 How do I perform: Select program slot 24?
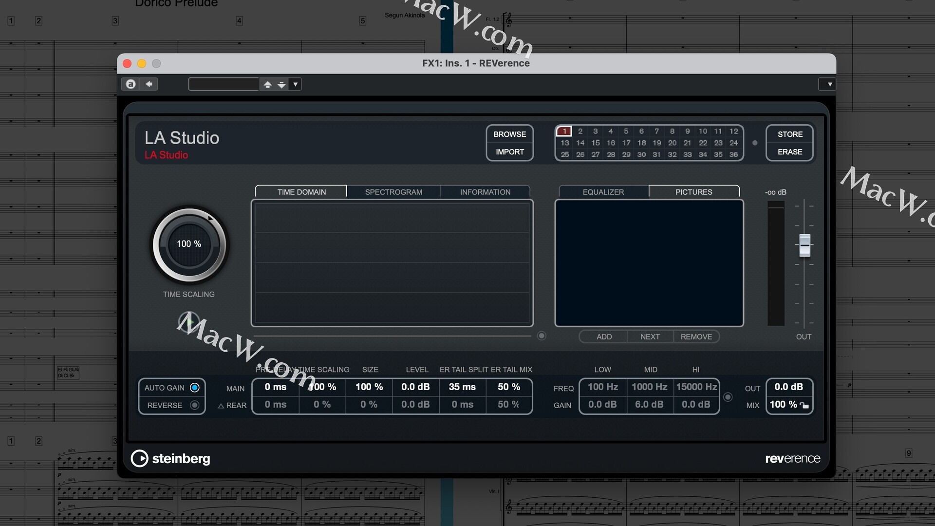tap(733, 143)
